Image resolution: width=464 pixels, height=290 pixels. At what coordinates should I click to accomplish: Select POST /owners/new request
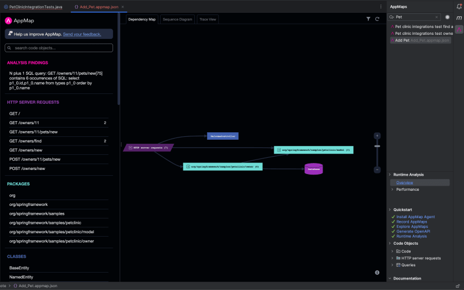click(59, 168)
